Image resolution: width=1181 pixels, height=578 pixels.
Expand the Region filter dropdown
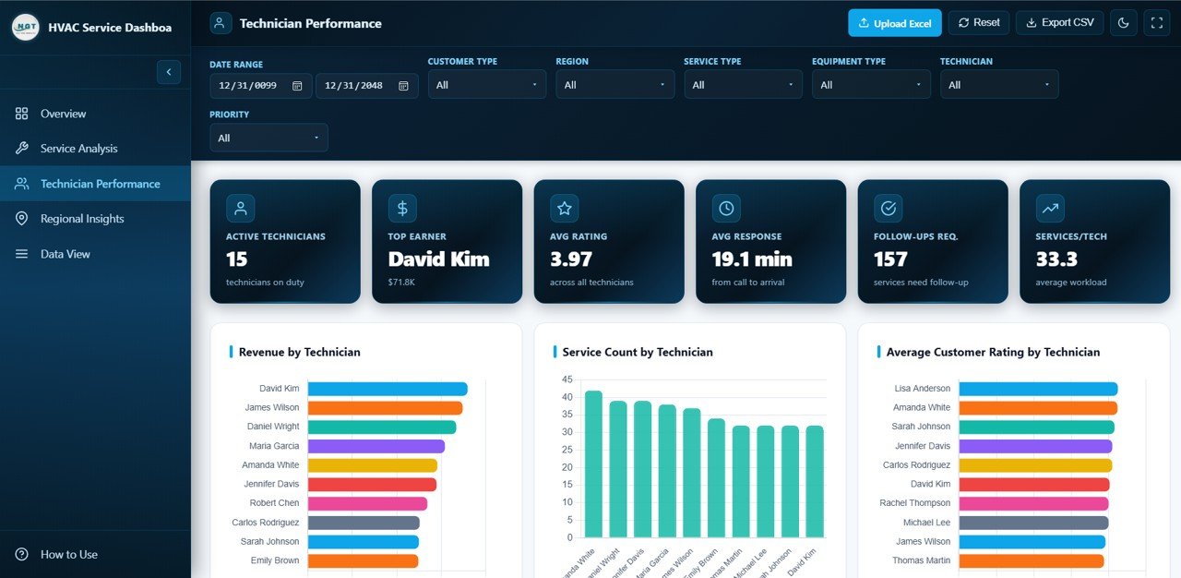click(x=614, y=85)
